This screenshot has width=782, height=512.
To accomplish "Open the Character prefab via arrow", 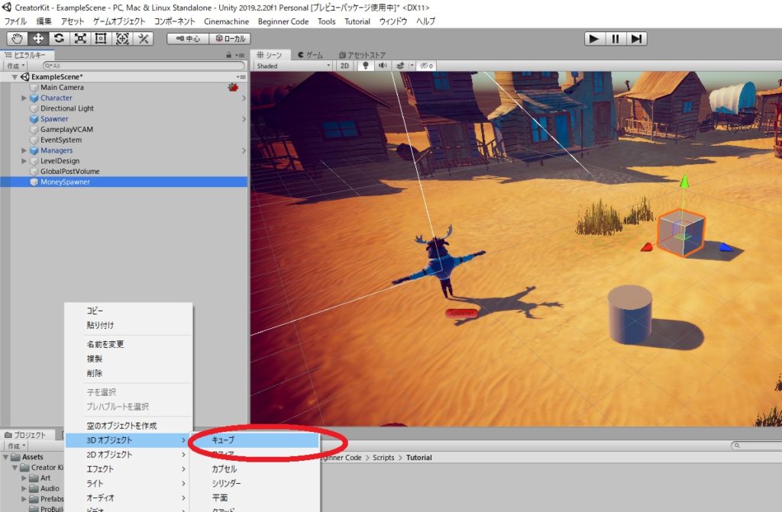I will point(244,98).
